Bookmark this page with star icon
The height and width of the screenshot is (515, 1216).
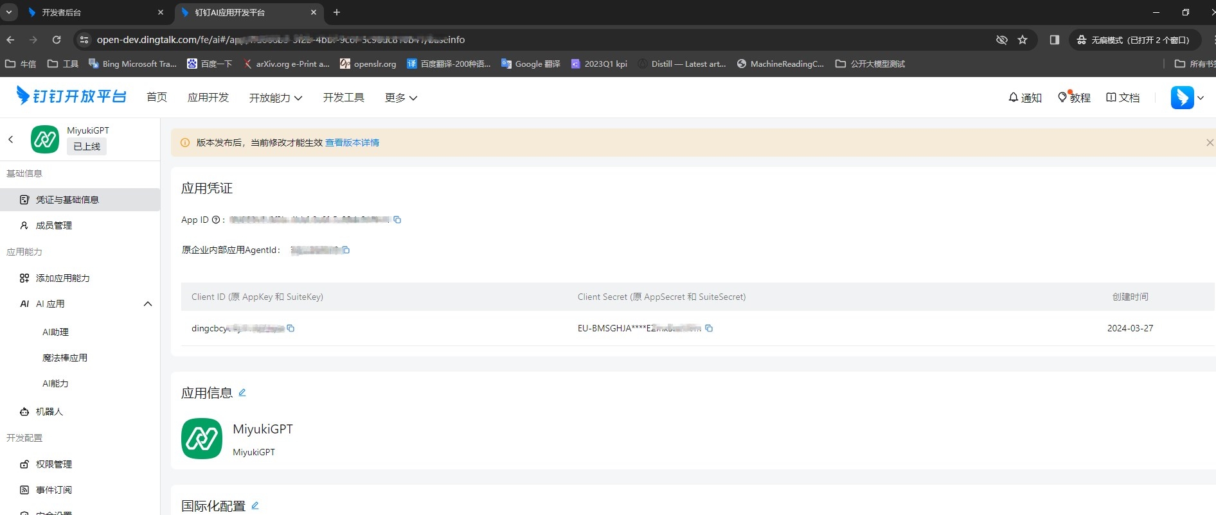click(x=1023, y=40)
